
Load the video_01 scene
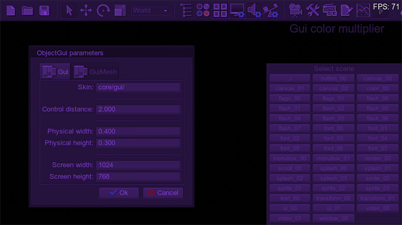[x=289, y=218]
